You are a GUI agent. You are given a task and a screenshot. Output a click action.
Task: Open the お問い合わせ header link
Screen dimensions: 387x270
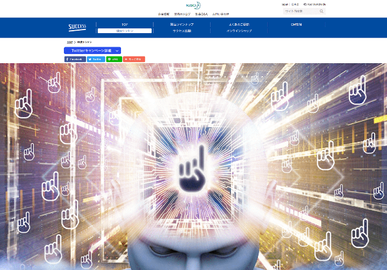pyautogui.click(x=221, y=13)
